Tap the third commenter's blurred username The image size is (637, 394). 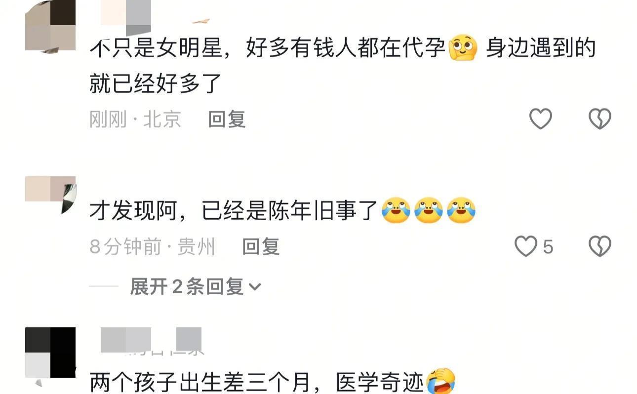point(151,340)
